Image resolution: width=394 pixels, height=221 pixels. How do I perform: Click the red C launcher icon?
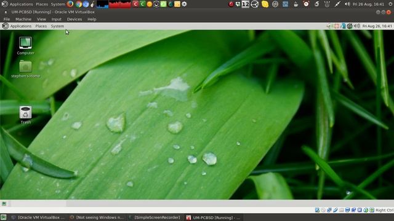pyautogui.click(x=135, y=4)
